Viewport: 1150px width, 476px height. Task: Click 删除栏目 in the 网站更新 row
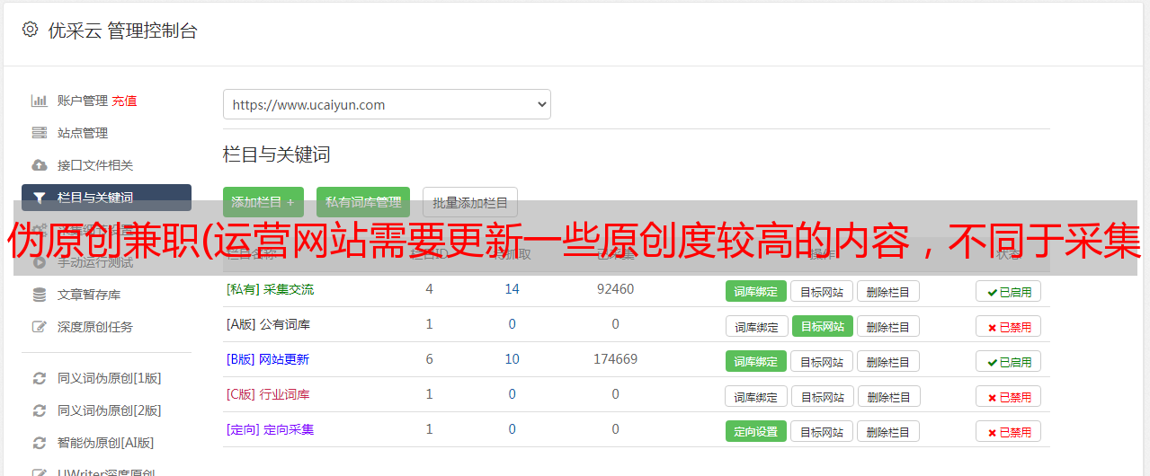(888, 361)
